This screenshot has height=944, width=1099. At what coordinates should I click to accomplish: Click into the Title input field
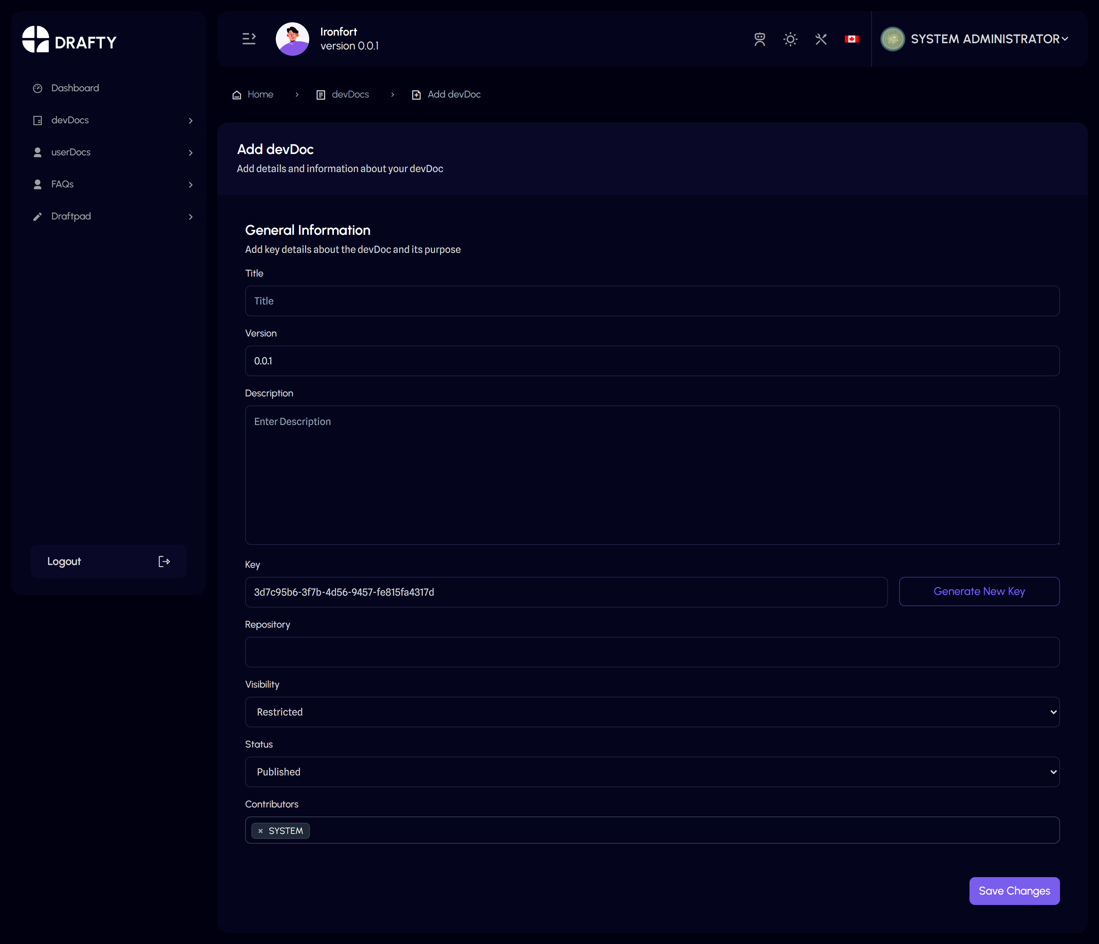pyautogui.click(x=652, y=301)
